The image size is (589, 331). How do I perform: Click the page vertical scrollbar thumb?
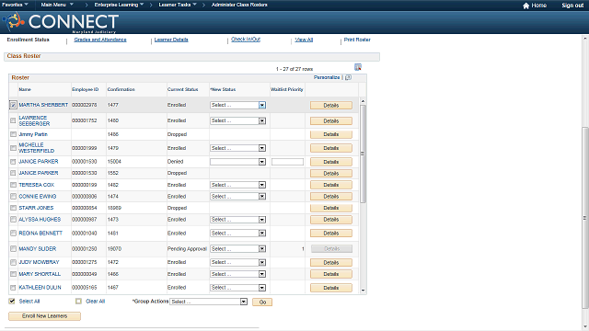click(585, 218)
